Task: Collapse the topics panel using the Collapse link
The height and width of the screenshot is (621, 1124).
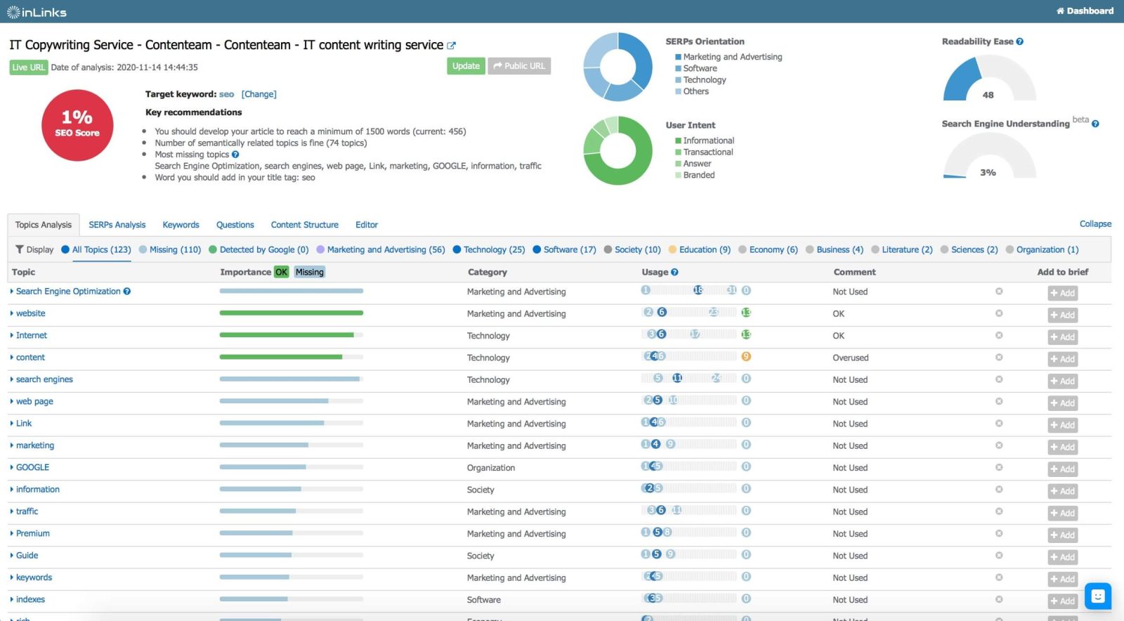Action: [1094, 224]
